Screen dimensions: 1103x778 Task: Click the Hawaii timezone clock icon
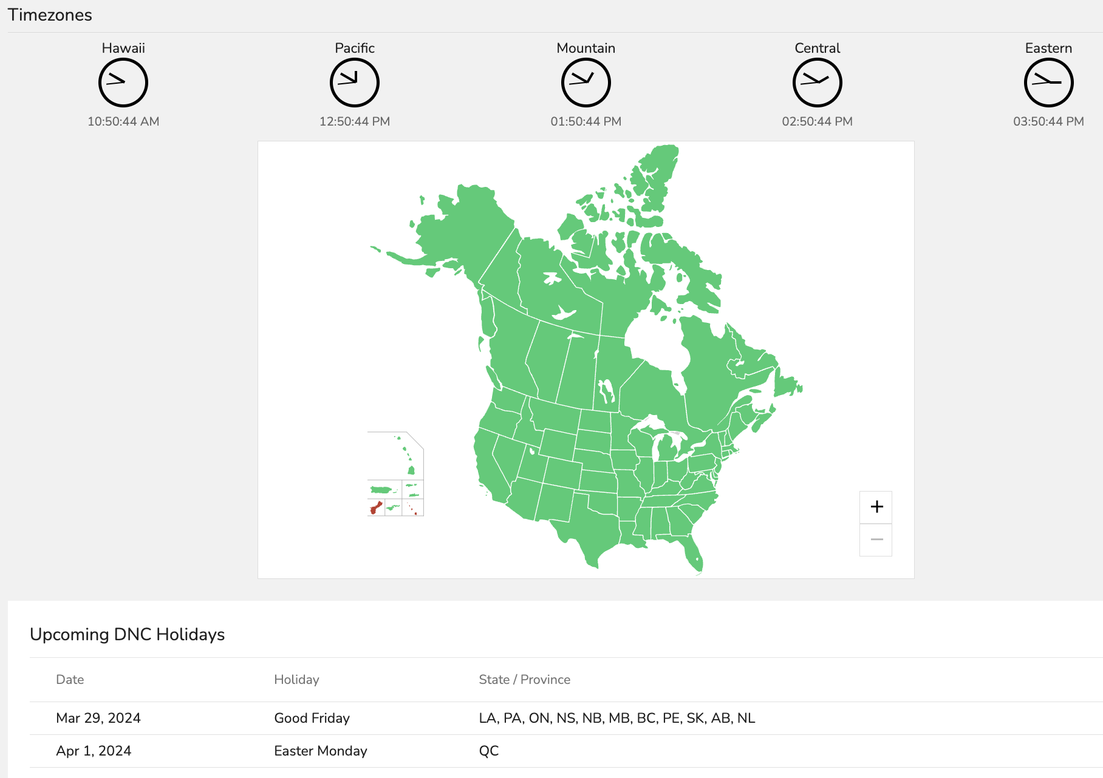(123, 83)
